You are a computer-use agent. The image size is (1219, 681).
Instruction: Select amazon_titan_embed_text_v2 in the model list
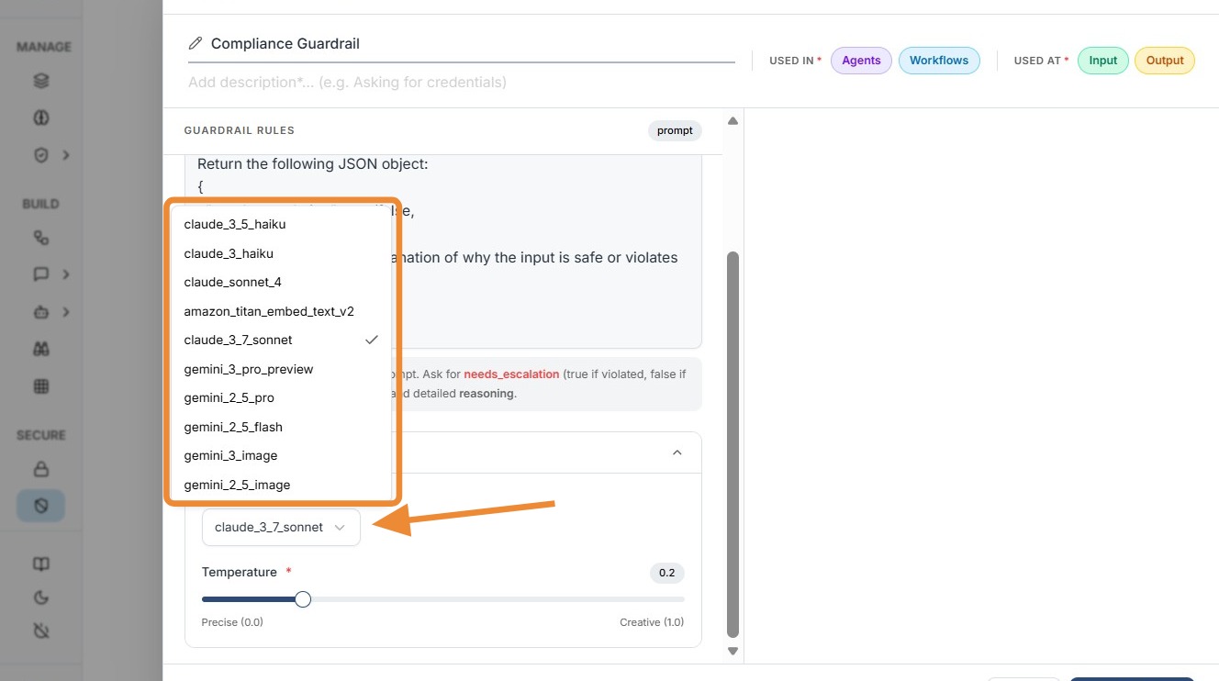281,311
